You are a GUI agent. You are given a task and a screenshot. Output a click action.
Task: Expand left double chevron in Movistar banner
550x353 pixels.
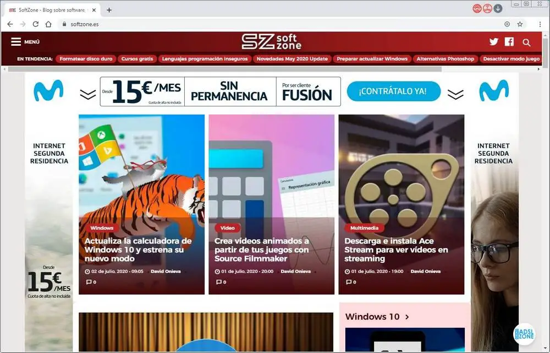tap(87, 94)
